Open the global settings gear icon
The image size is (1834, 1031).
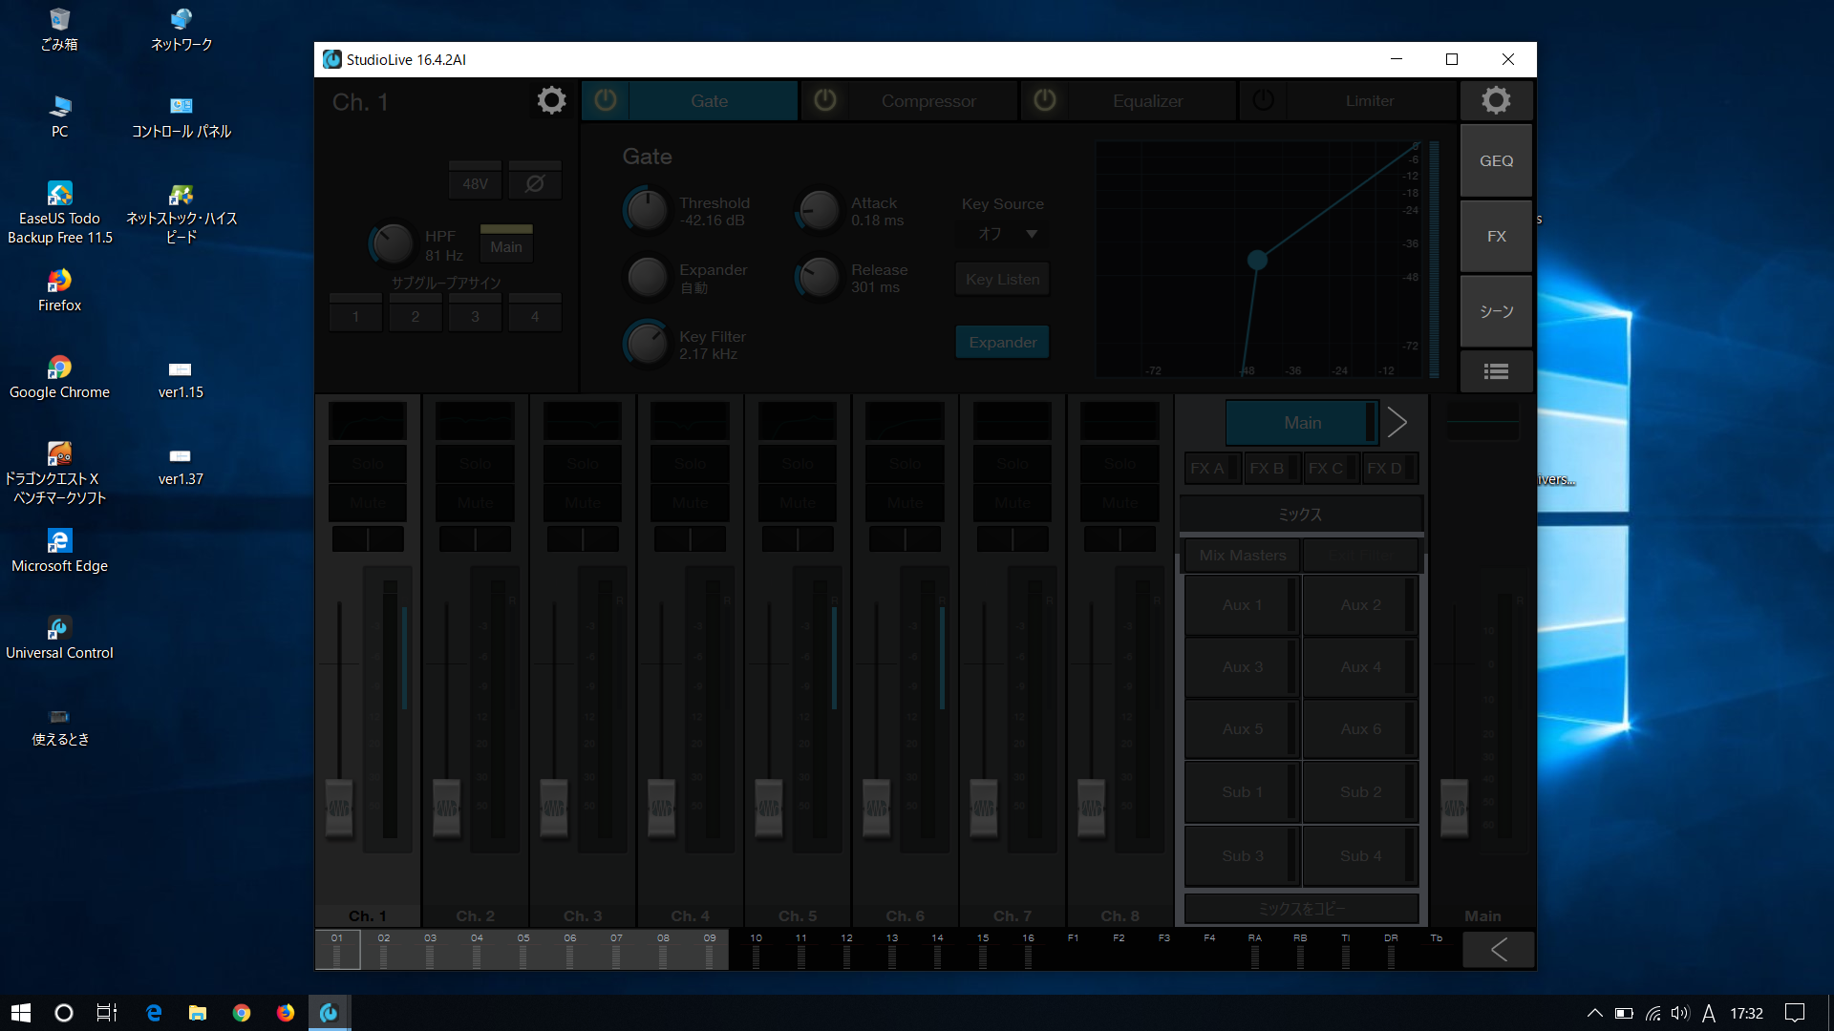(x=1496, y=100)
